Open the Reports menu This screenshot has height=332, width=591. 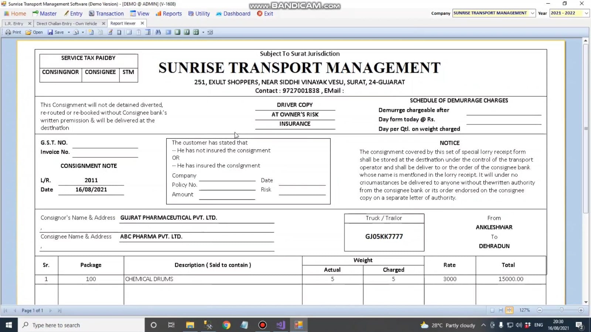pos(168,14)
